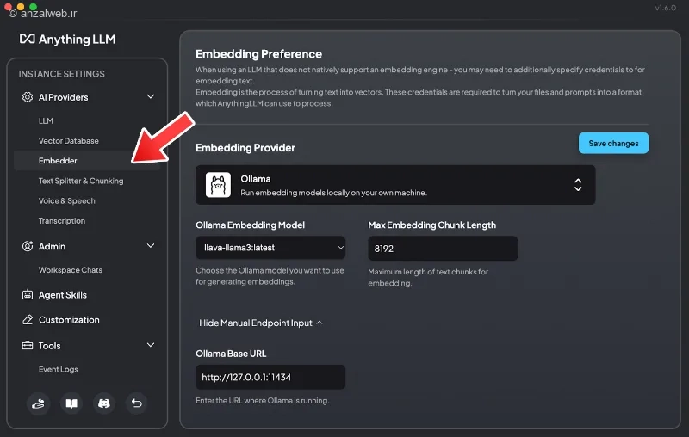The image size is (689, 437).
Task: Click the Admin user icon
Action: 28,246
